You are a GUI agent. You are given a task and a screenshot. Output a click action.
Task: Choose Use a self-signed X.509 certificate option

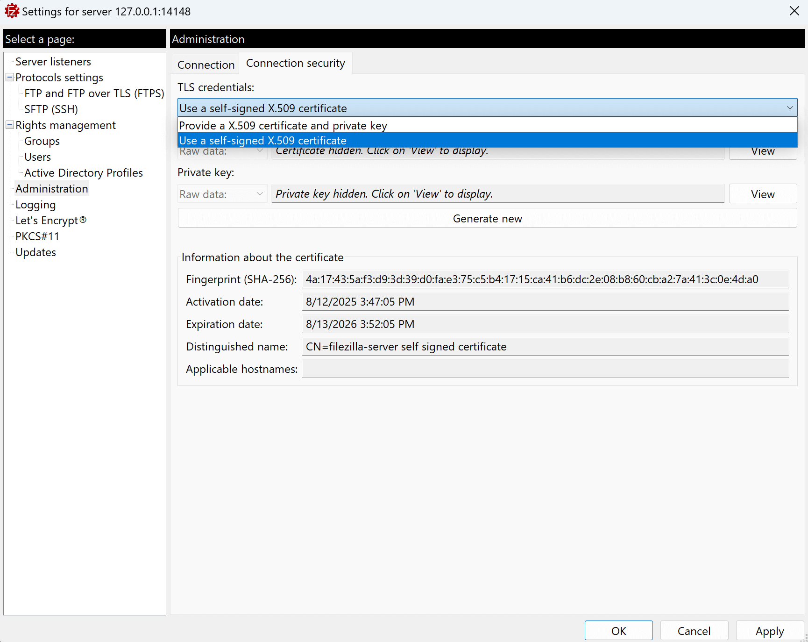point(487,140)
